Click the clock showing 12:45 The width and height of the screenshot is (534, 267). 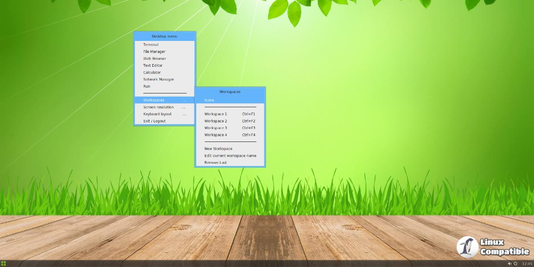click(x=527, y=263)
